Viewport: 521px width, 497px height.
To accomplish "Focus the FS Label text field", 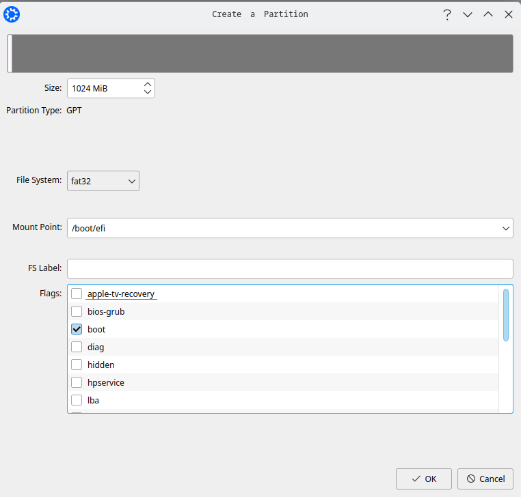I will pos(290,269).
